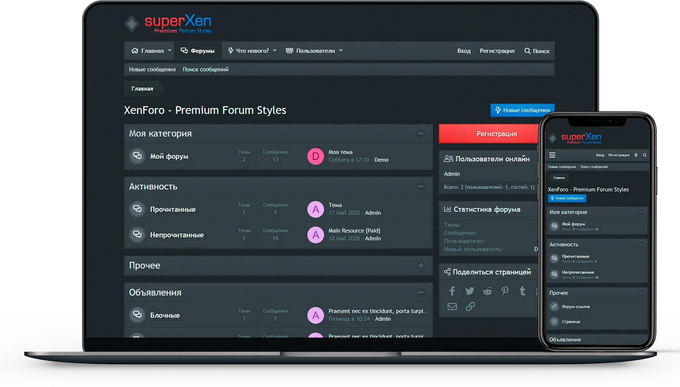Screen dimensions: 680x387
Task: Click the Pinterest share icon
Action: point(505,291)
